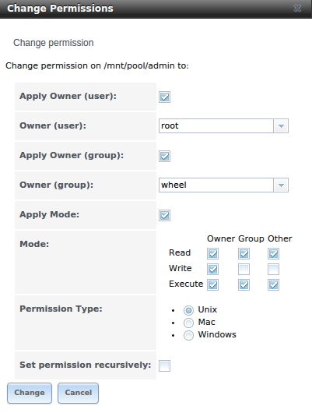Click the Cancel button

click(78, 393)
